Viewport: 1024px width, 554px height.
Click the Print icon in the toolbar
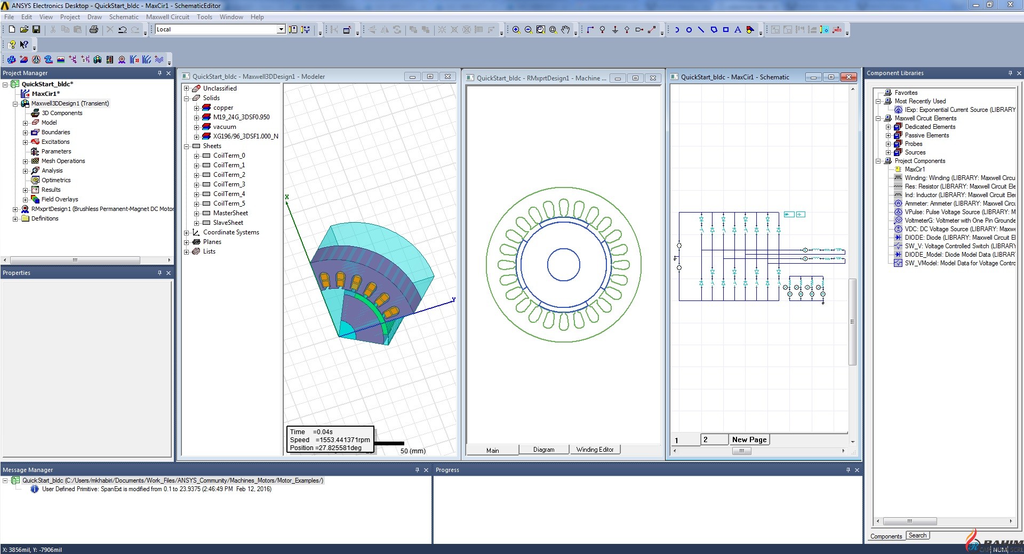click(x=94, y=29)
